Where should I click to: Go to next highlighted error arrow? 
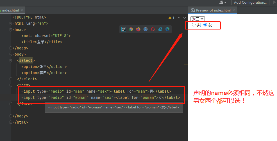pyautogui.click(x=184, y=18)
